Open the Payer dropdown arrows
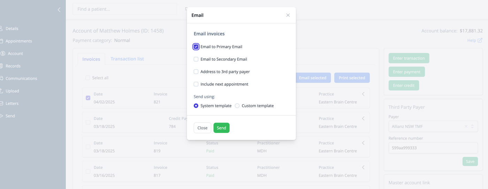 (472, 126)
